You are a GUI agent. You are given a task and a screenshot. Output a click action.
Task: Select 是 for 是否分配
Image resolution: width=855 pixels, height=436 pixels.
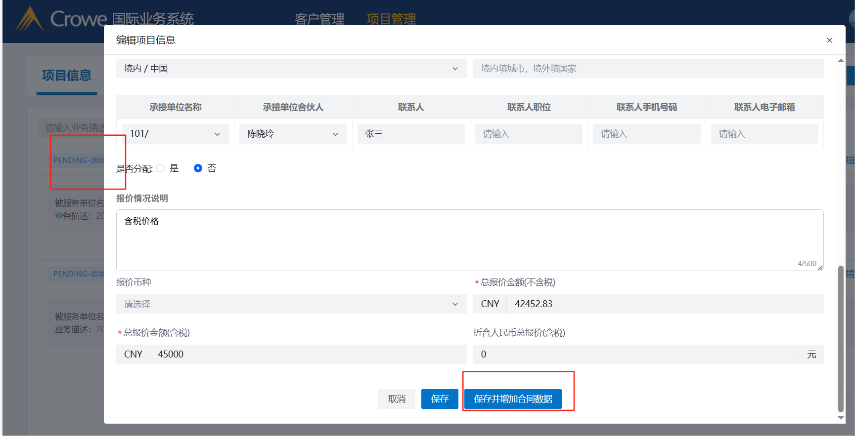160,168
